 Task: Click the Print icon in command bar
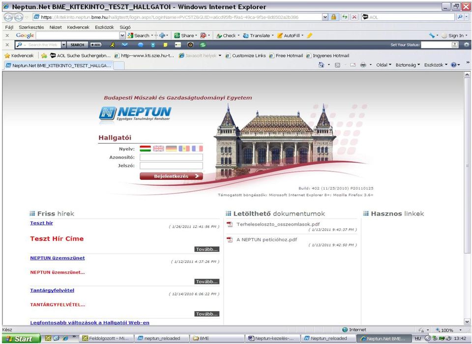tap(363, 65)
